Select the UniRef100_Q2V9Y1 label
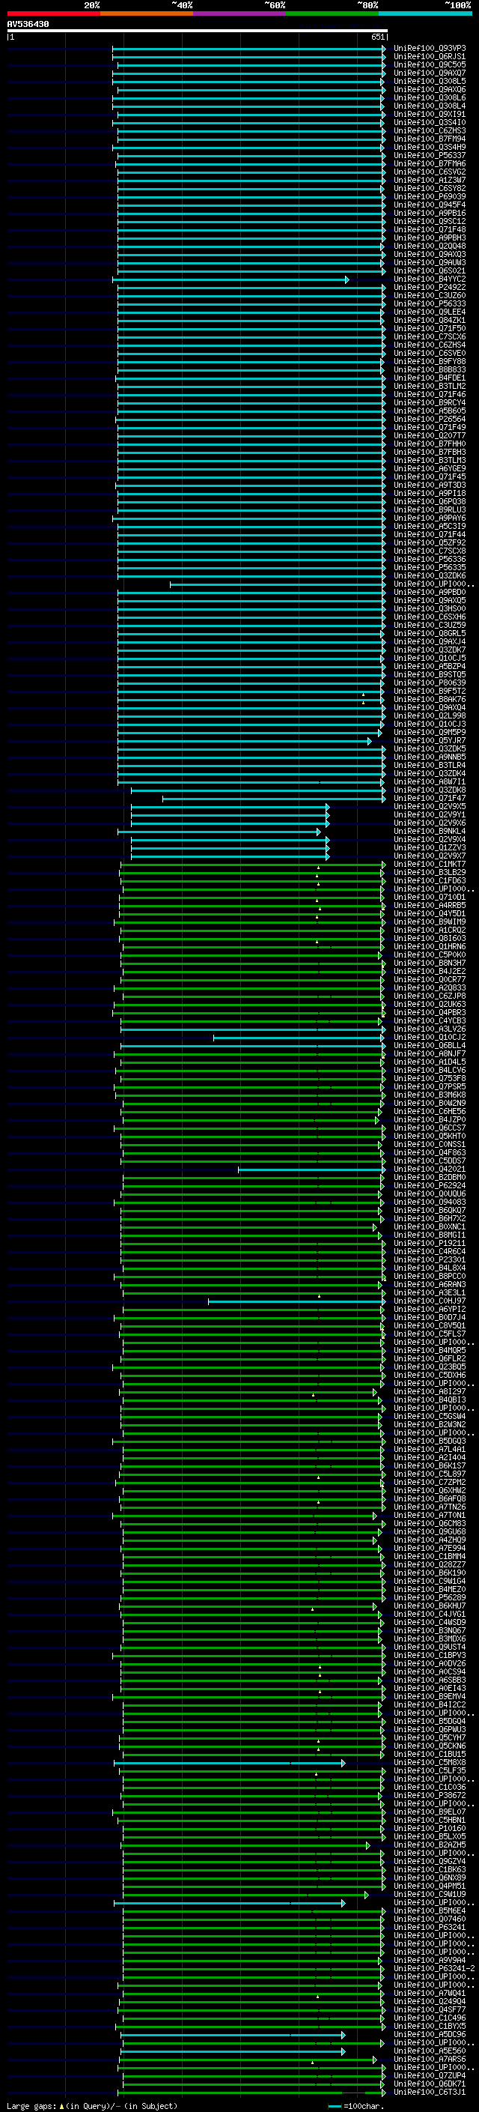 pos(429,814)
